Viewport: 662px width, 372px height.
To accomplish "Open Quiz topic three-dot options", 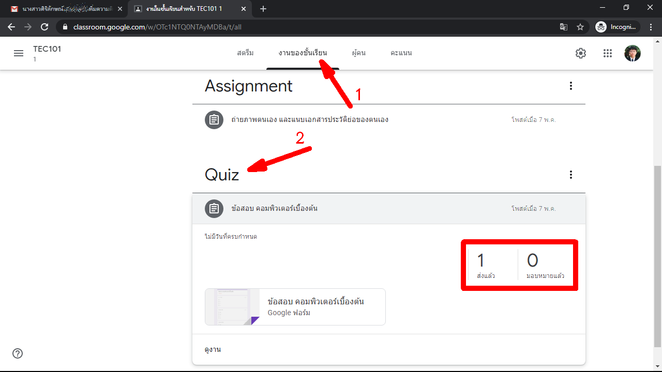I will pyautogui.click(x=571, y=175).
